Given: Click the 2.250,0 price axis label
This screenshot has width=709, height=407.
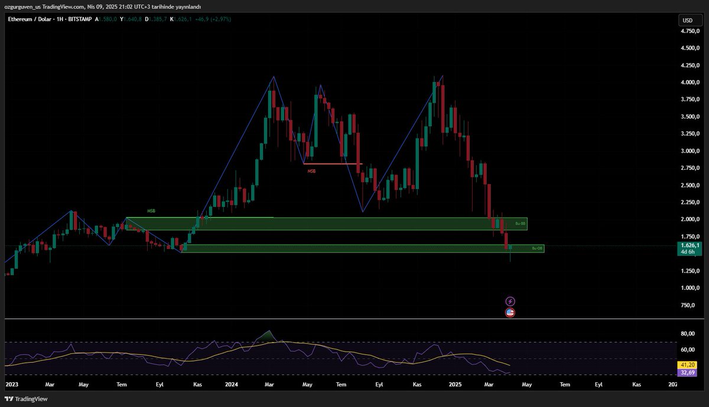Looking at the screenshot, I should click(690, 202).
